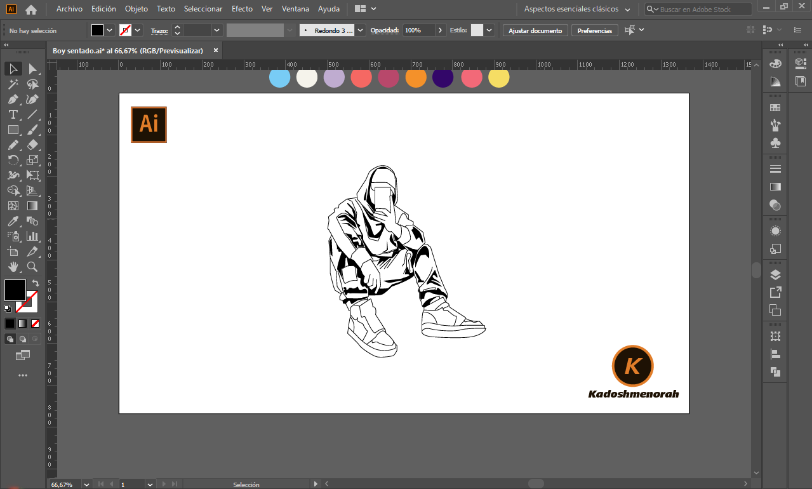
Task: Open the artboard navigation dropdown
Action: point(150,485)
